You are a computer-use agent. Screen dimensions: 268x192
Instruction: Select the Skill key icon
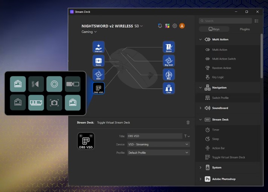99,74
